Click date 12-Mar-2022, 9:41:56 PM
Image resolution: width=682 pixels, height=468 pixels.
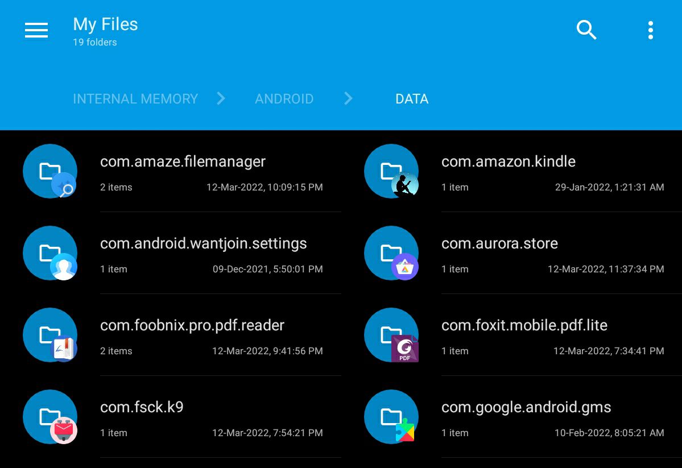(x=267, y=351)
